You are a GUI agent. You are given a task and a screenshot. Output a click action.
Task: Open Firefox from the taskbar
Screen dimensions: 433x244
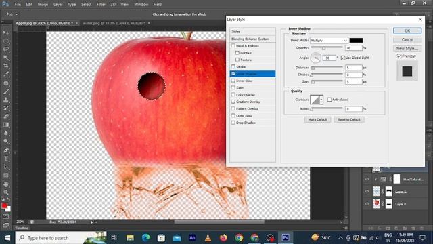pyautogui.click(x=223, y=237)
